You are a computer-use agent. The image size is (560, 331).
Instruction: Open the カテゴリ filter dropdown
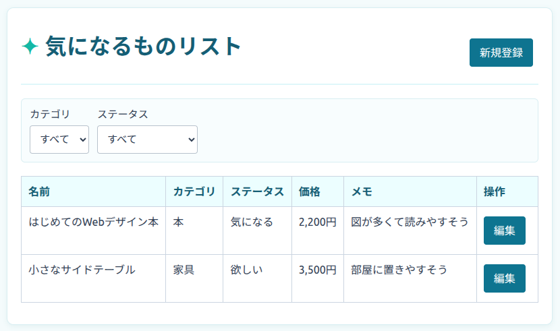pos(59,140)
